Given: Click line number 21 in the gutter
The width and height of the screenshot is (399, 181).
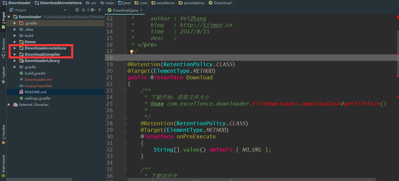Looking at the screenshot, I should click(109, 77).
